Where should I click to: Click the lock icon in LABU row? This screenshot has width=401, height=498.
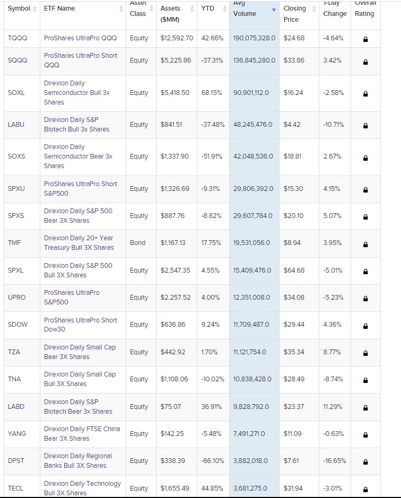[x=365, y=126]
